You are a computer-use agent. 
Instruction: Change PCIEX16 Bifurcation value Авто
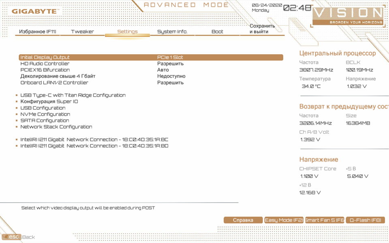163,70
